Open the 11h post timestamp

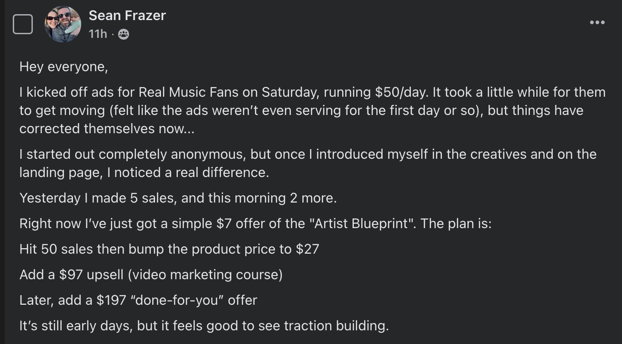98,34
